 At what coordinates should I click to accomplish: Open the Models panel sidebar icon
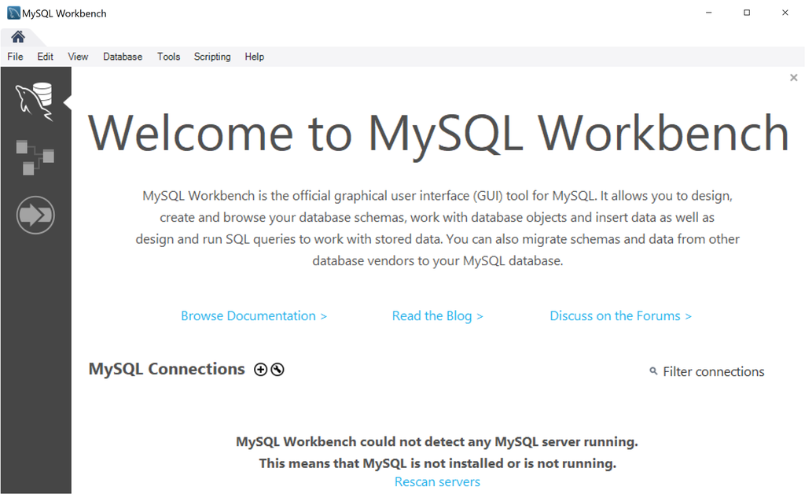tap(35, 157)
